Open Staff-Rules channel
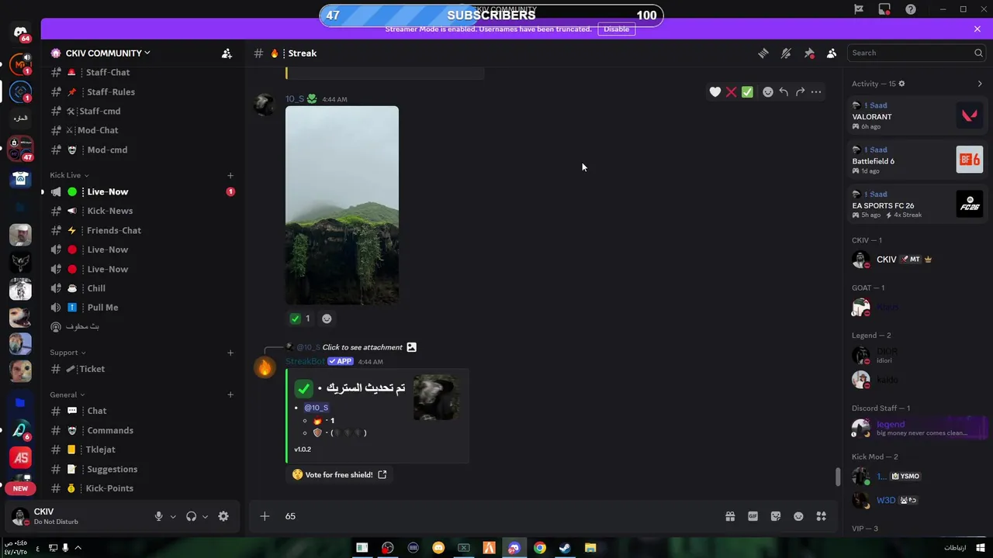The width and height of the screenshot is (993, 558). (x=141, y=91)
